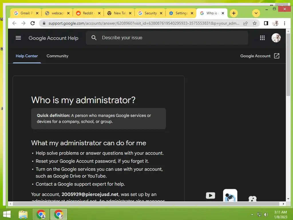Open the Google Account link

coord(255,56)
